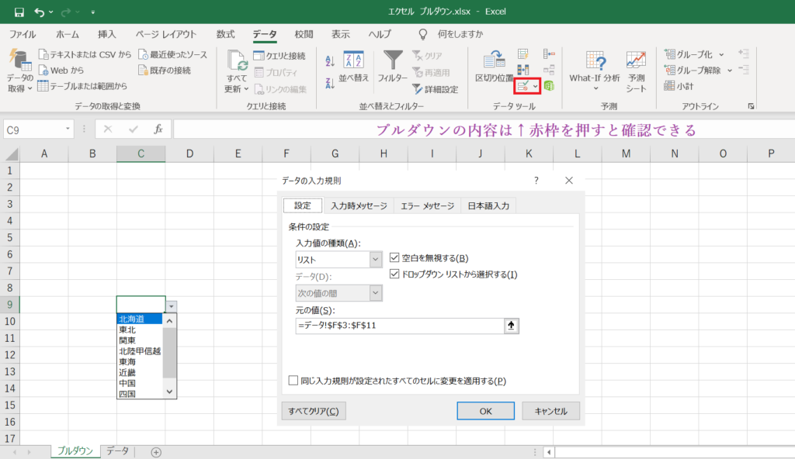Expand the 入力値の種類 リスト dropdown
The width and height of the screenshot is (795, 459).
click(x=376, y=259)
